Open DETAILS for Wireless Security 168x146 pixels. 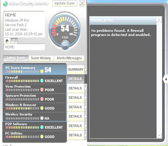75,116
